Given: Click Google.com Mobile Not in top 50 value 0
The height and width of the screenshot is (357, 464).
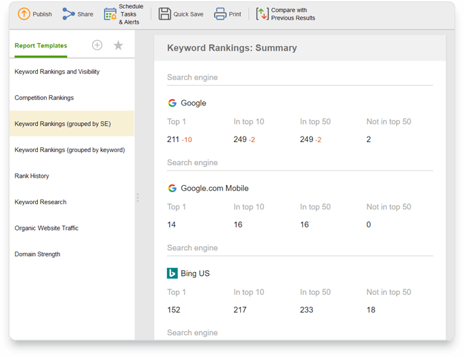Looking at the screenshot, I should [x=369, y=224].
